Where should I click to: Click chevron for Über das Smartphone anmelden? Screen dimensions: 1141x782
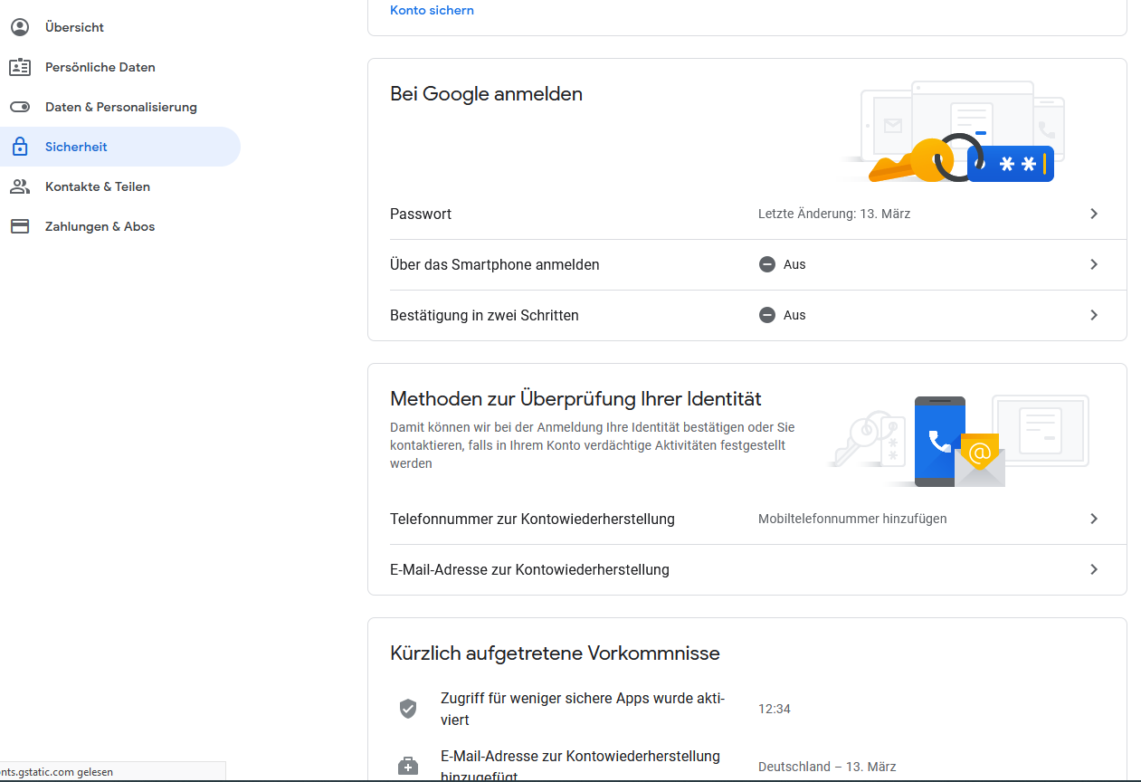point(1094,264)
